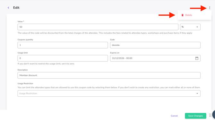The width and height of the screenshot is (215, 120).
Task: Select the Delete option in the popup menu
Action: [189, 15]
